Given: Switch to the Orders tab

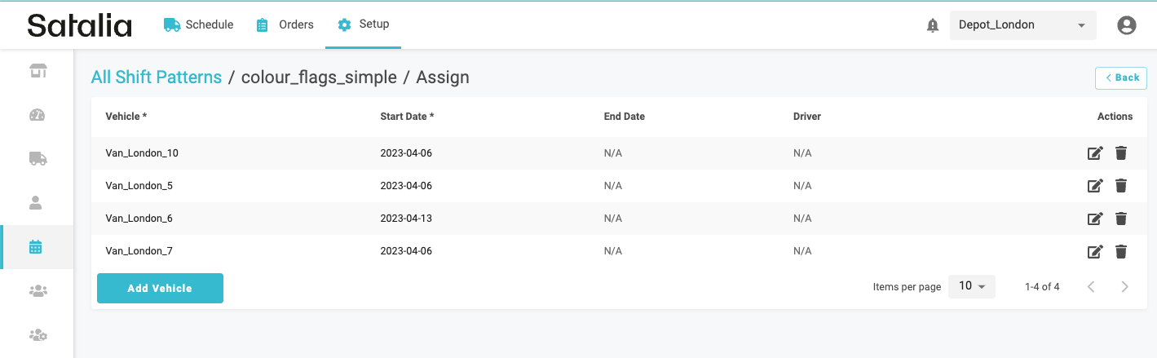Looking at the screenshot, I should point(285,24).
